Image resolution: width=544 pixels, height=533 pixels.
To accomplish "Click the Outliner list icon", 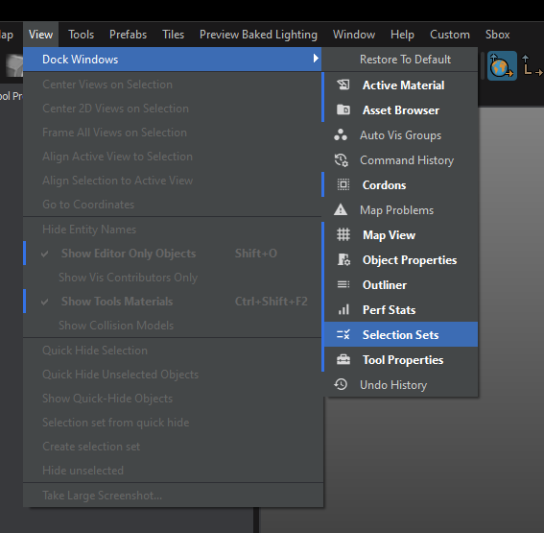I will (x=343, y=284).
